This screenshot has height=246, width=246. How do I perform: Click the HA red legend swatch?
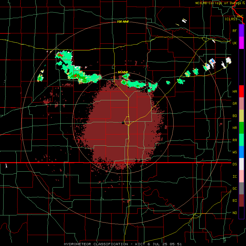click(241, 91)
